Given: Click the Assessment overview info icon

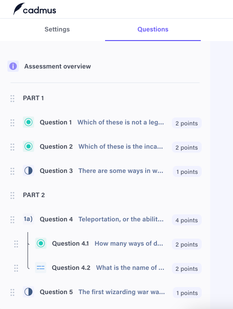Looking at the screenshot, I should 13,66.
